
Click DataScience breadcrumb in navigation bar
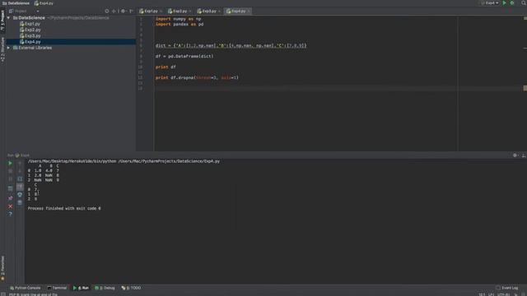point(16,3)
